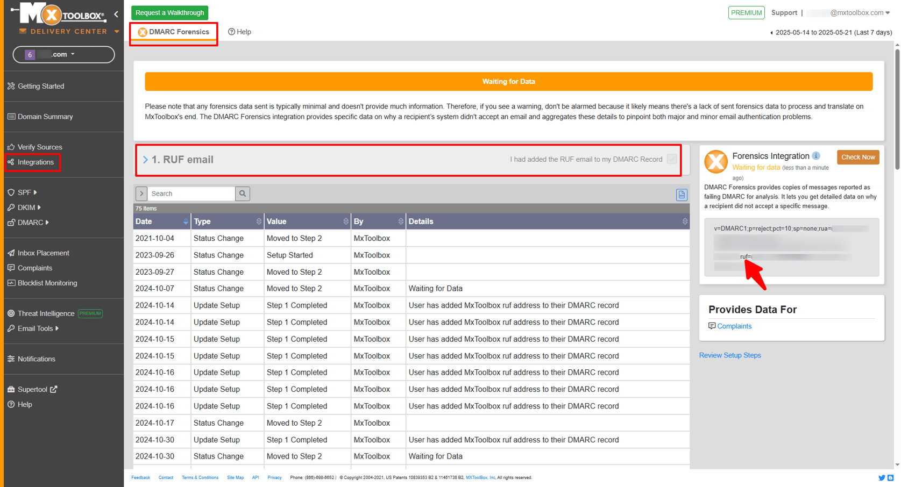Export the table with document icon
The image size is (901, 487).
point(682,195)
